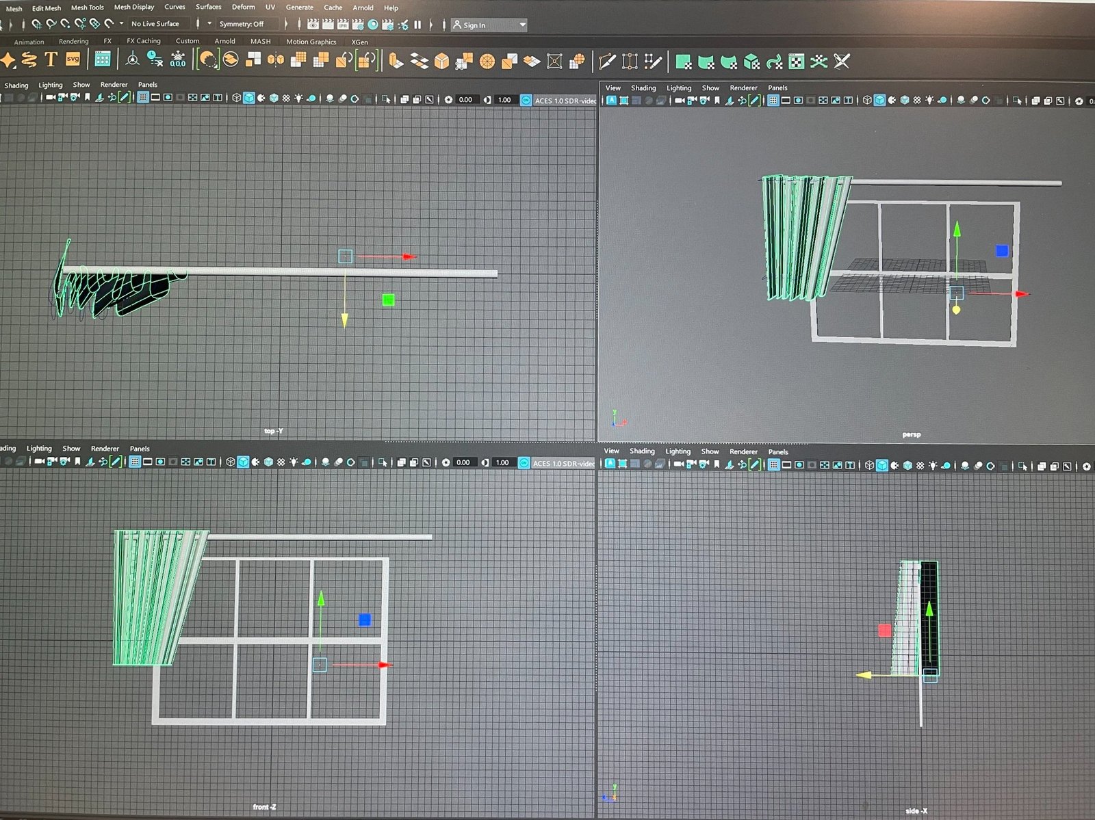Open Renderer menu in front view
The height and width of the screenshot is (820, 1095).
coord(105,449)
